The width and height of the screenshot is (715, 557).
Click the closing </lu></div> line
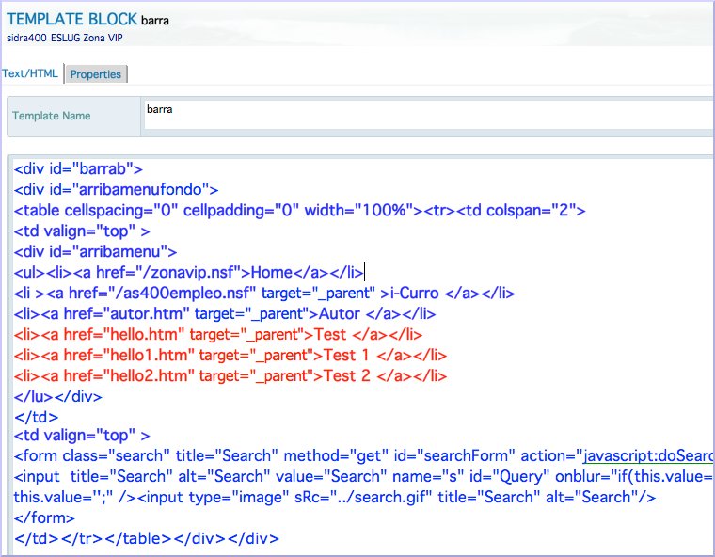[57, 396]
